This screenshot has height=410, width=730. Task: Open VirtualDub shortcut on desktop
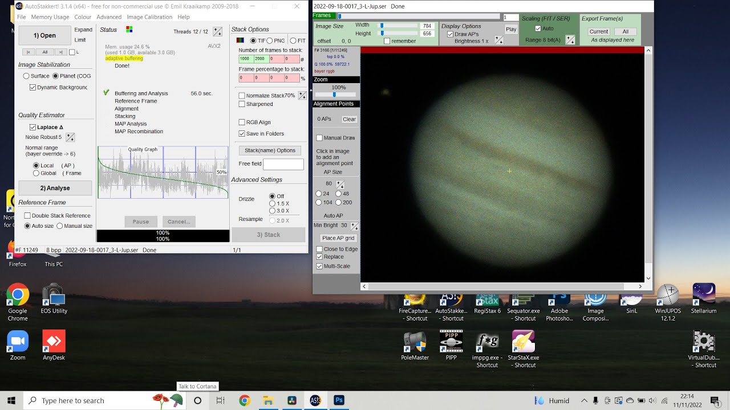click(x=704, y=350)
